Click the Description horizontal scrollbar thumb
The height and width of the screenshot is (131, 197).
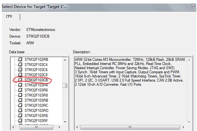coord(130,127)
